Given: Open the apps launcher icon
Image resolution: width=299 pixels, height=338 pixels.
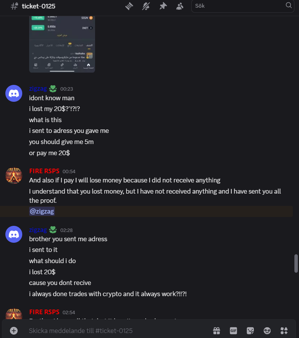Looking at the screenshot, I should tap(284, 330).
